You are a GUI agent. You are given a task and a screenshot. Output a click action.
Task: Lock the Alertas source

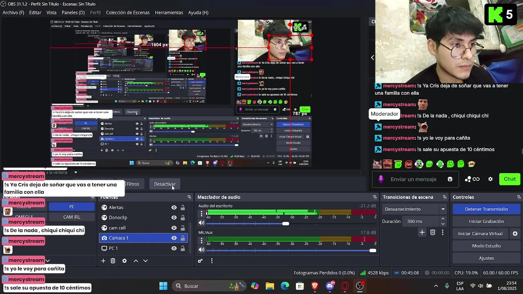click(x=183, y=207)
